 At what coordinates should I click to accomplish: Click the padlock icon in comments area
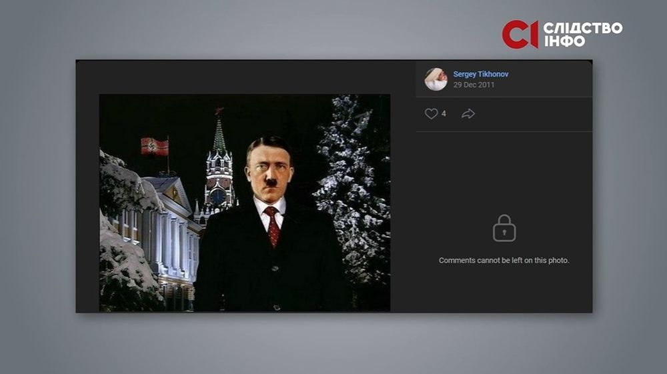[504, 229]
